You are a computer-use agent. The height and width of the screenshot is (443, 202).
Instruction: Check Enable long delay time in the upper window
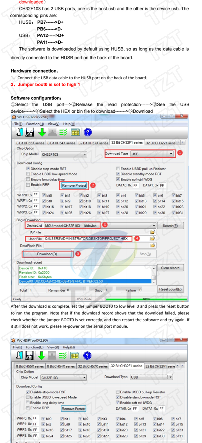tap(28, 179)
